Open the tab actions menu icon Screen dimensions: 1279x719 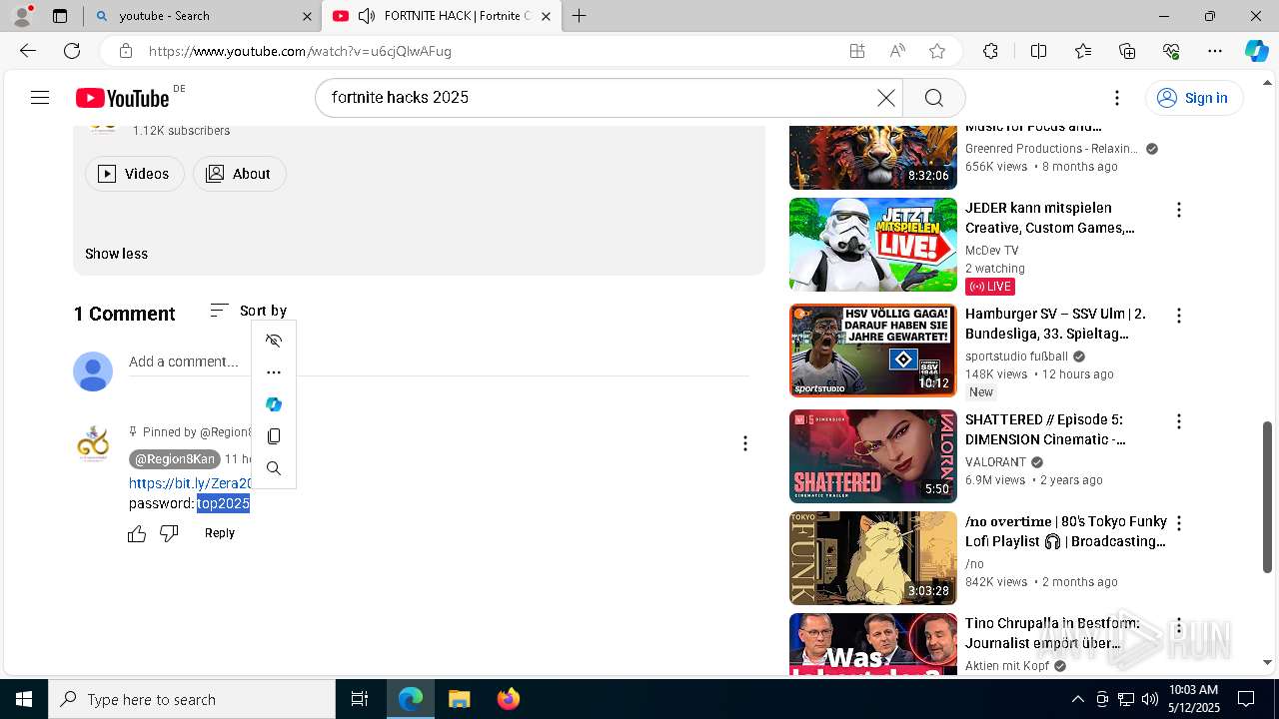coord(60,16)
